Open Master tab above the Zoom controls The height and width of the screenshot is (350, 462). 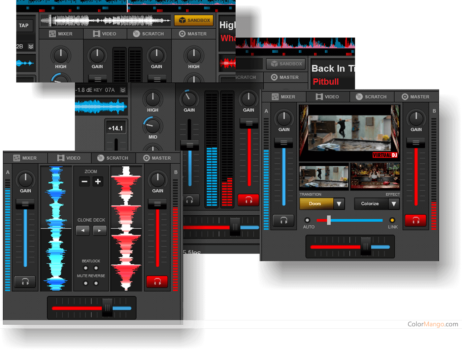tap(157, 158)
